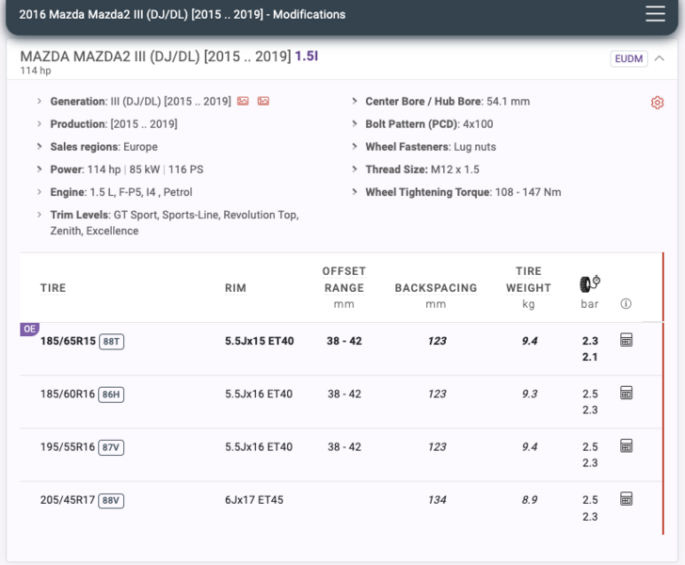Click tire weight value 9.3
Image resolution: width=685 pixels, height=565 pixels.
coord(530,394)
